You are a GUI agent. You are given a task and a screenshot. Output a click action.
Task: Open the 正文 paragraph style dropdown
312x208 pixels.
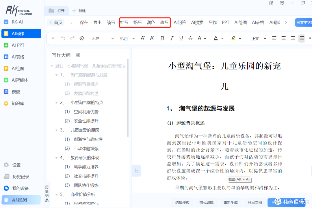pyautogui.click(x=258, y=38)
